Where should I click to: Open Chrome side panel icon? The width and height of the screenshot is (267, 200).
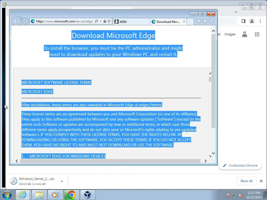(x=244, y=21)
